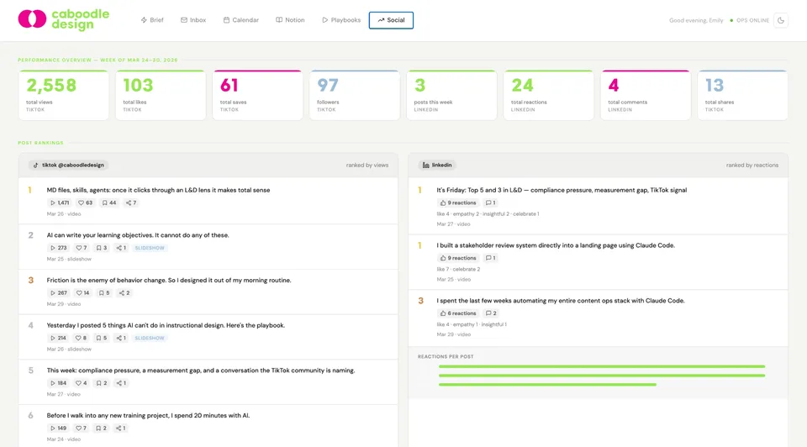Click the reactions thumbs-up on the stakeholder review post
The image size is (807, 447).
[443, 258]
